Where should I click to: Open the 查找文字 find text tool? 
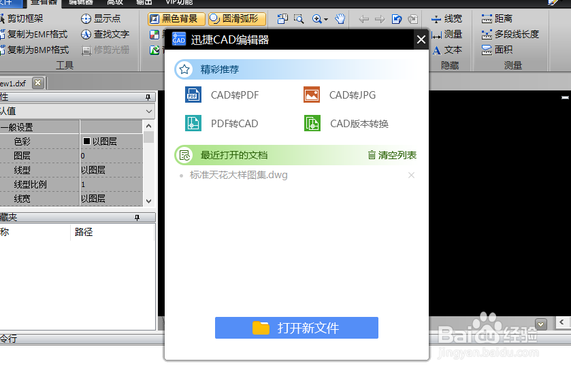point(105,34)
